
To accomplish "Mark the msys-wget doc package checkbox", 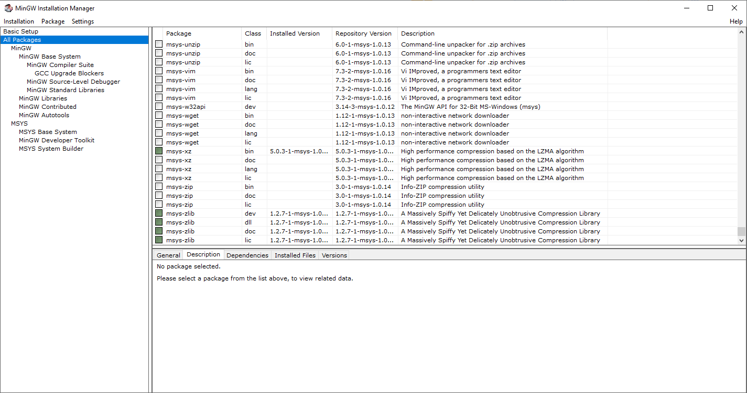I will [x=159, y=125].
